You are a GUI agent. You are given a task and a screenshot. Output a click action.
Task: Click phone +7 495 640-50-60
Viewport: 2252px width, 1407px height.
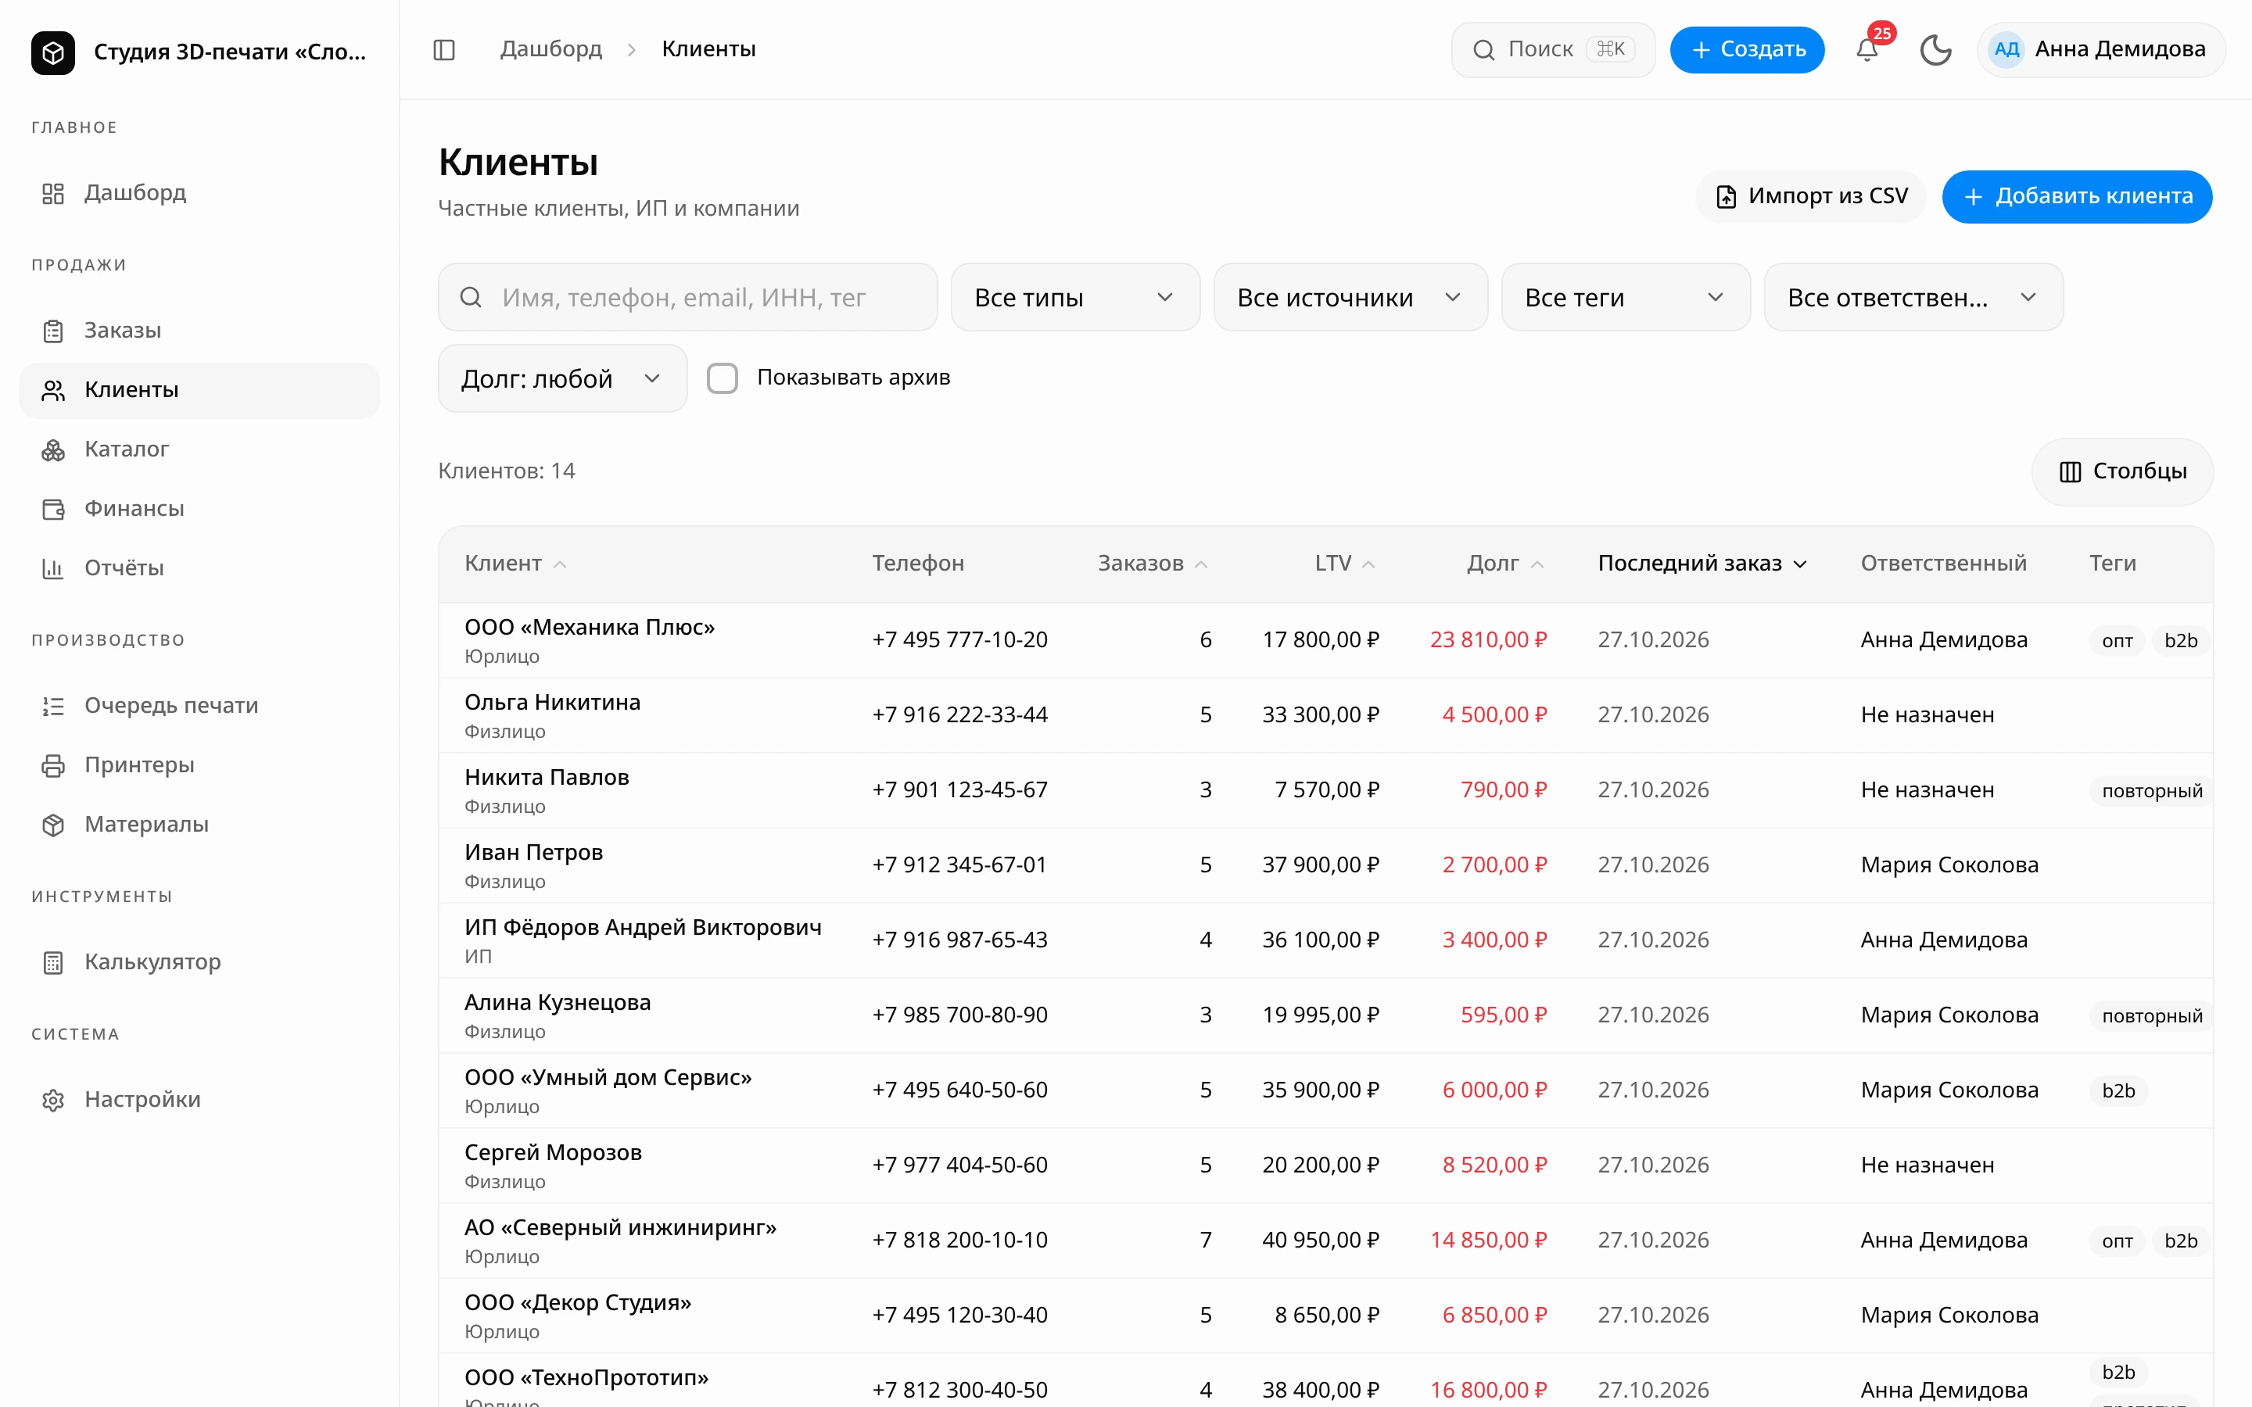coord(959,1090)
